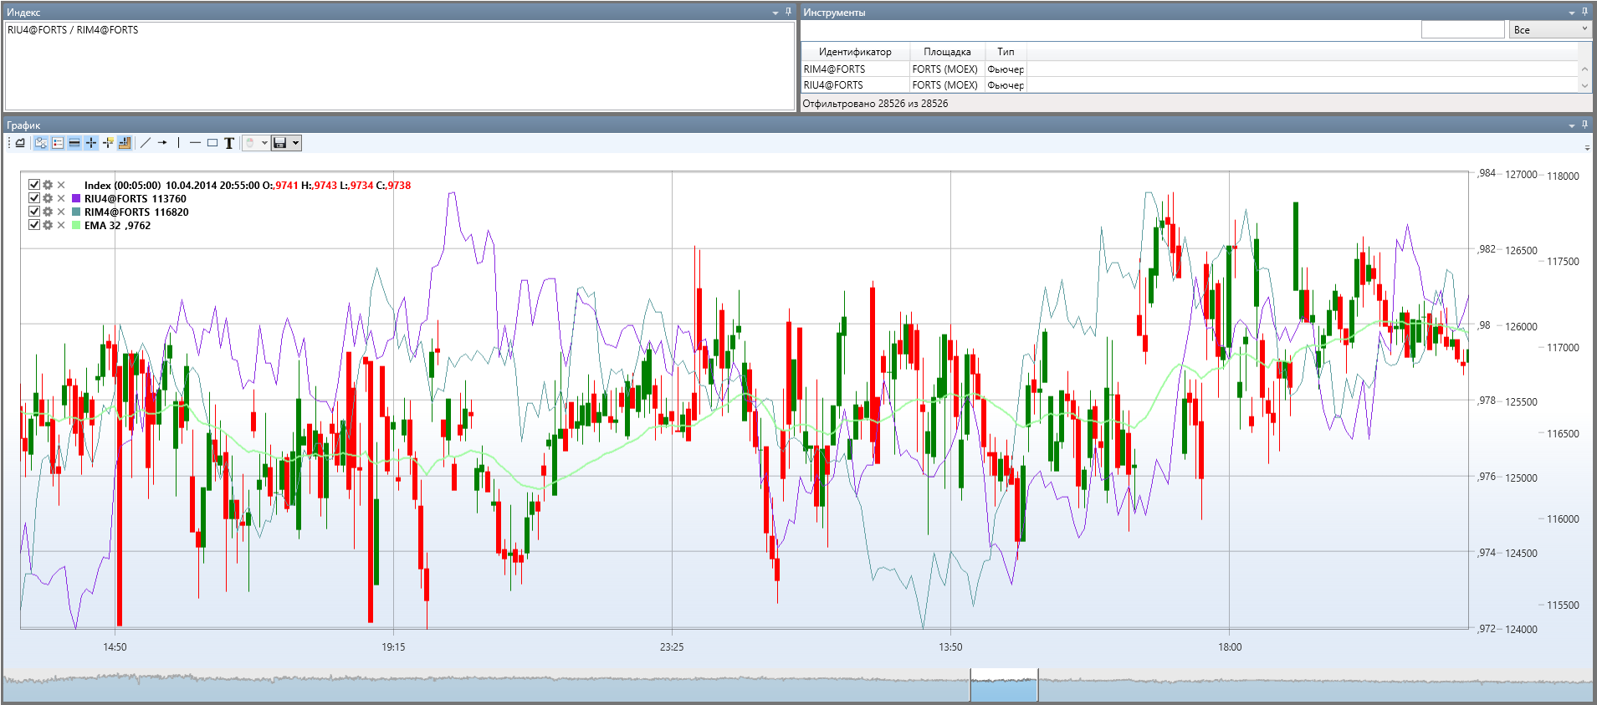Screen dimensions: 1597x705
Task: Click the 19:15 time axis label
Action: point(393,647)
